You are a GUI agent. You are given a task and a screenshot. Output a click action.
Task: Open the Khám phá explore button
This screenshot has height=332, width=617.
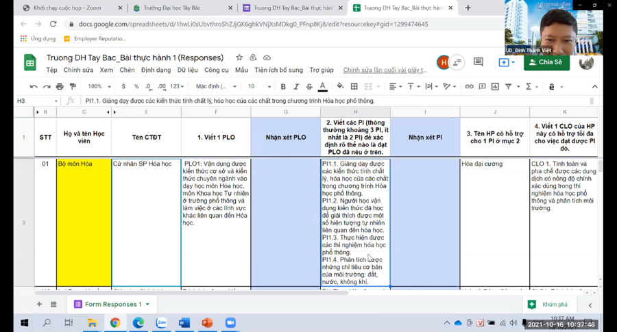(549, 305)
